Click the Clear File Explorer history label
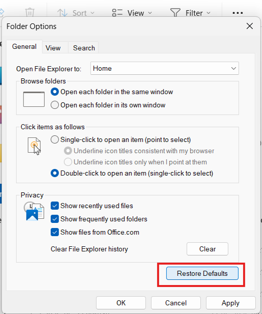Screen dimensions: 262x314 (89, 249)
